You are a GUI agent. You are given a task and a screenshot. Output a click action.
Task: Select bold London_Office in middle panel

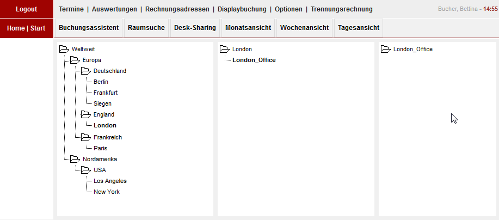(x=254, y=60)
